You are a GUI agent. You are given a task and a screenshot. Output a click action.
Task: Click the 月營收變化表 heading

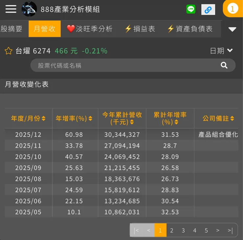[27, 84]
